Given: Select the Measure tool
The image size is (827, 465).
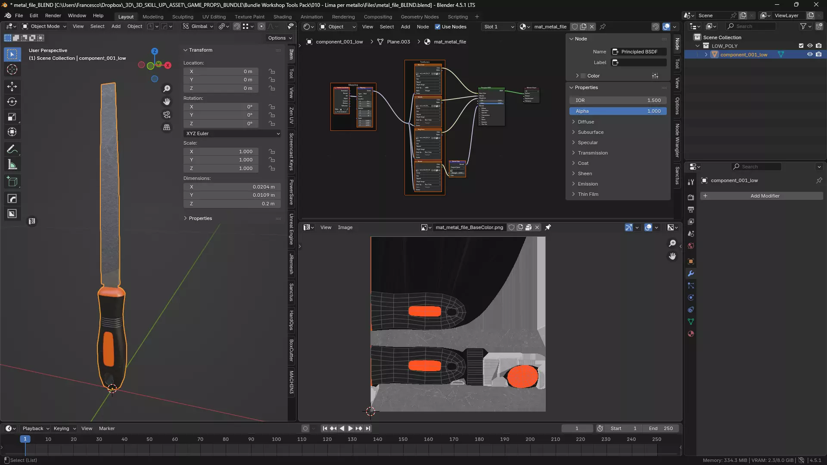Looking at the screenshot, I should click(x=12, y=165).
